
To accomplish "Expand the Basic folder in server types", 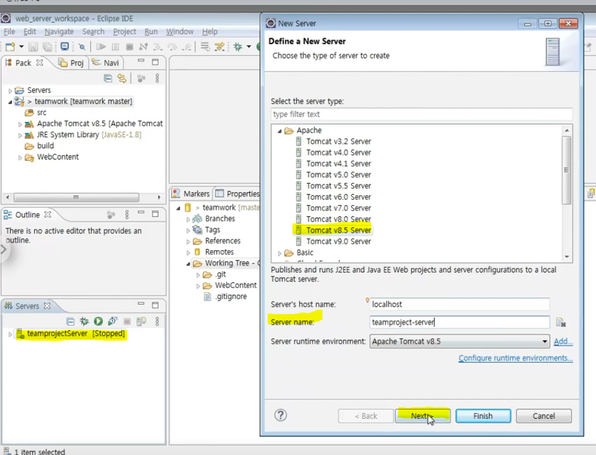I will point(280,253).
